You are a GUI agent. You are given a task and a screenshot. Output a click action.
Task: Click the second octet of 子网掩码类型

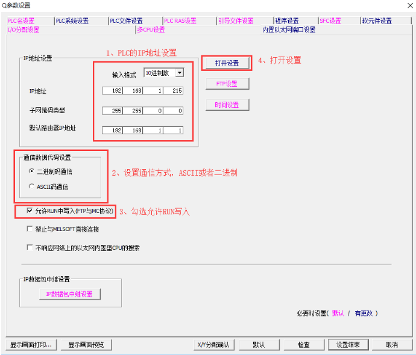point(133,111)
